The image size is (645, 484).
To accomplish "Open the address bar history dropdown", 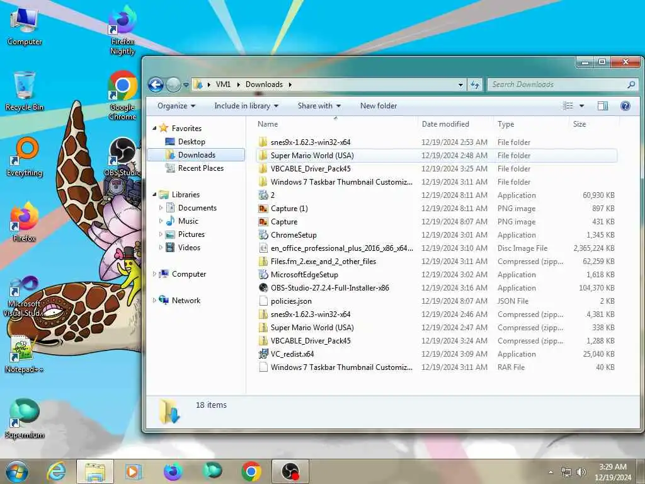I will click(x=460, y=85).
